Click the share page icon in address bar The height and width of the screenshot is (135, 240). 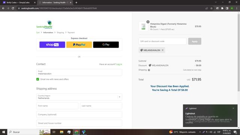207,8
